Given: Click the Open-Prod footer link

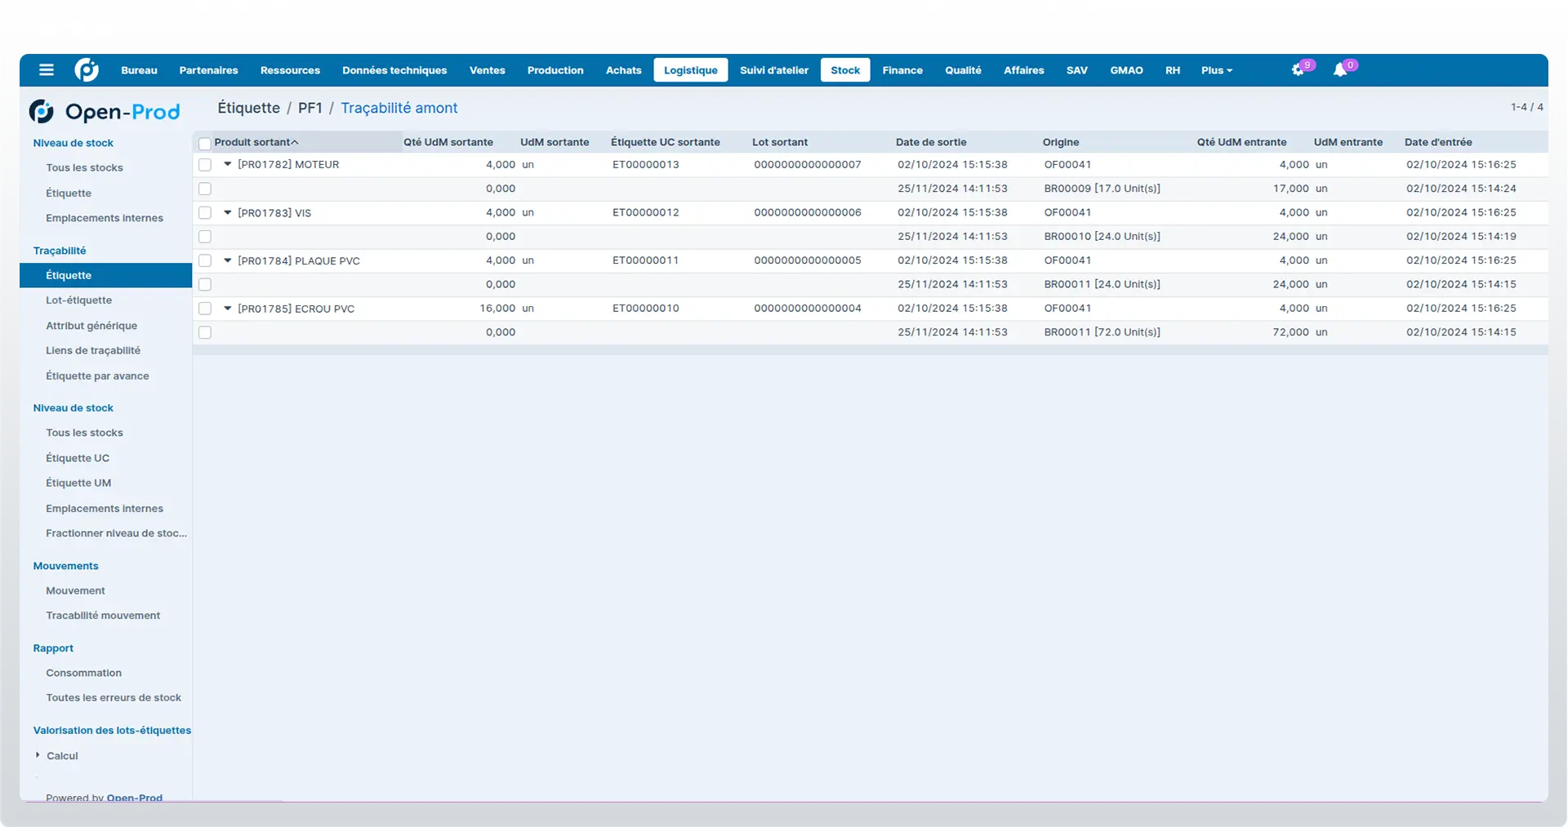Looking at the screenshot, I should (135, 798).
